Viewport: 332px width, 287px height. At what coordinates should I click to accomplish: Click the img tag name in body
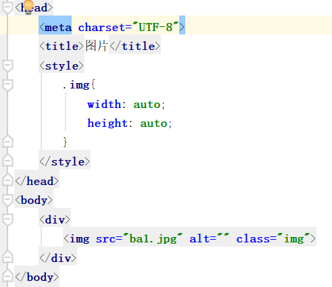point(79,239)
